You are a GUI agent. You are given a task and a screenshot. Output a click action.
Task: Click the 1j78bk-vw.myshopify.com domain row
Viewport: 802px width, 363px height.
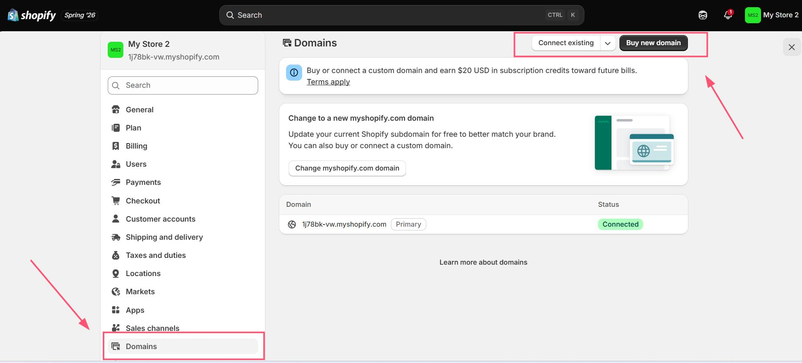483,225
